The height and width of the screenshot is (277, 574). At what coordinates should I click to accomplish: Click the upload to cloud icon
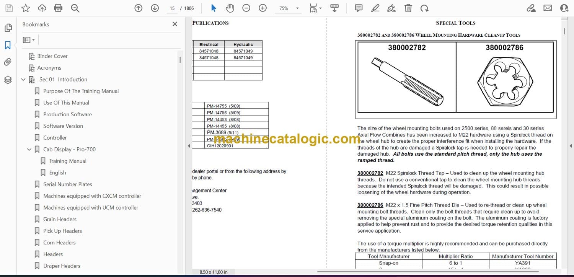42,8
